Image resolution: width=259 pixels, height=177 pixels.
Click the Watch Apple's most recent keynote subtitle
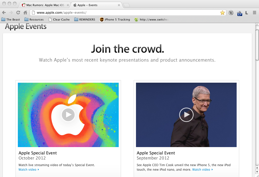(127, 60)
